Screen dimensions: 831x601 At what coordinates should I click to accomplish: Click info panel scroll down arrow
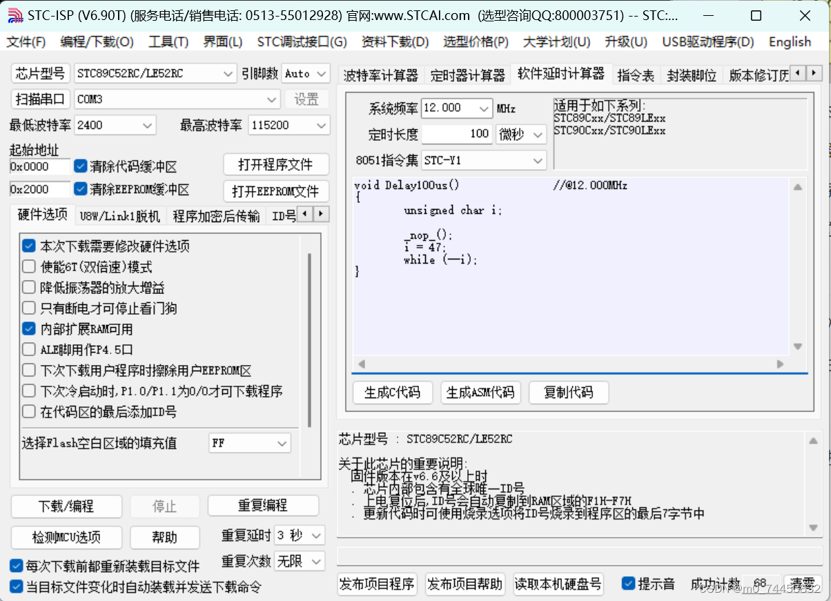click(813, 527)
